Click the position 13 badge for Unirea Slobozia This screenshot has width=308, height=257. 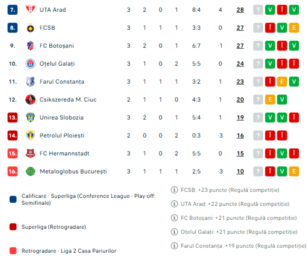(x=13, y=118)
